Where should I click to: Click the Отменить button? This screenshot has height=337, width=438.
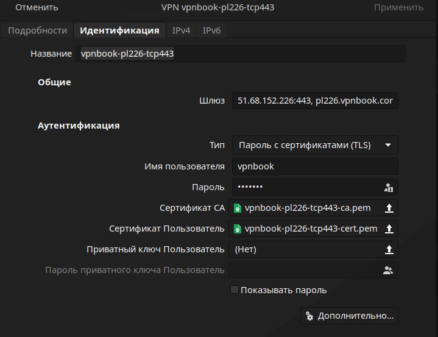(37, 7)
